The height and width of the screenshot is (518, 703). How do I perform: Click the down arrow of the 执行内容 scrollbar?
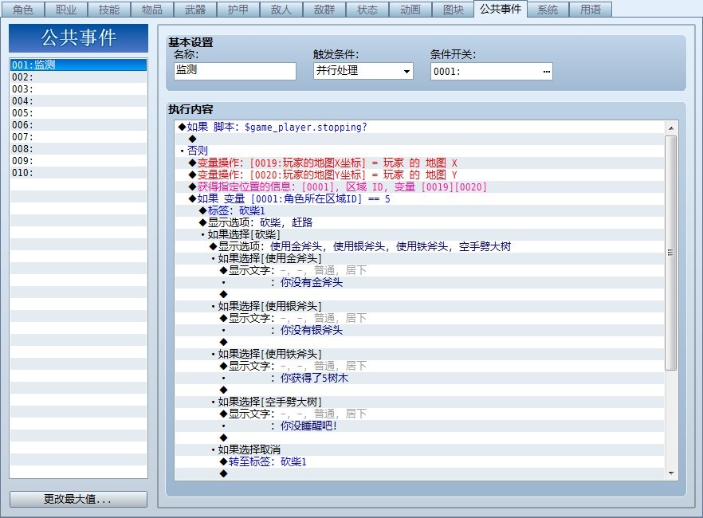[671, 473]
